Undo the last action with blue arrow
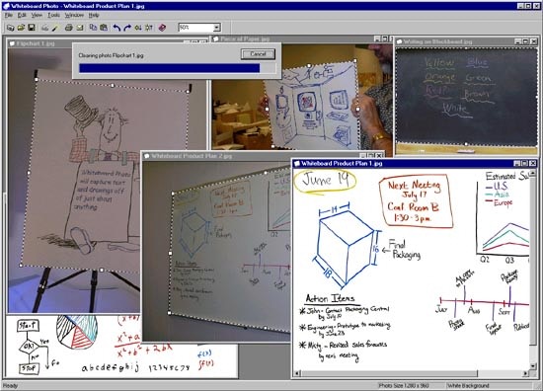The height and width of the screenshot is (391, 543). coord(116,28)
